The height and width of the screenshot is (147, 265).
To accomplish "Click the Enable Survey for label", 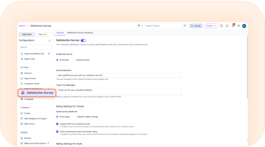I will tap(64, 54).
